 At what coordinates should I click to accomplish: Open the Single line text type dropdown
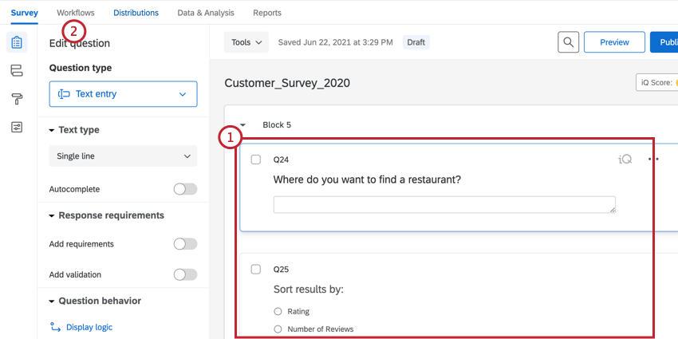coord(123,156)
